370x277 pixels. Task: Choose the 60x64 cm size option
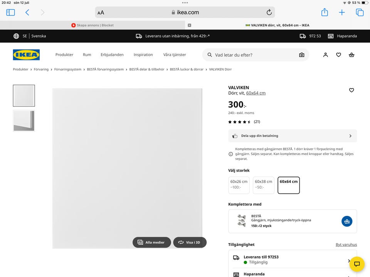pyautogui.click(x=289, y=185)
